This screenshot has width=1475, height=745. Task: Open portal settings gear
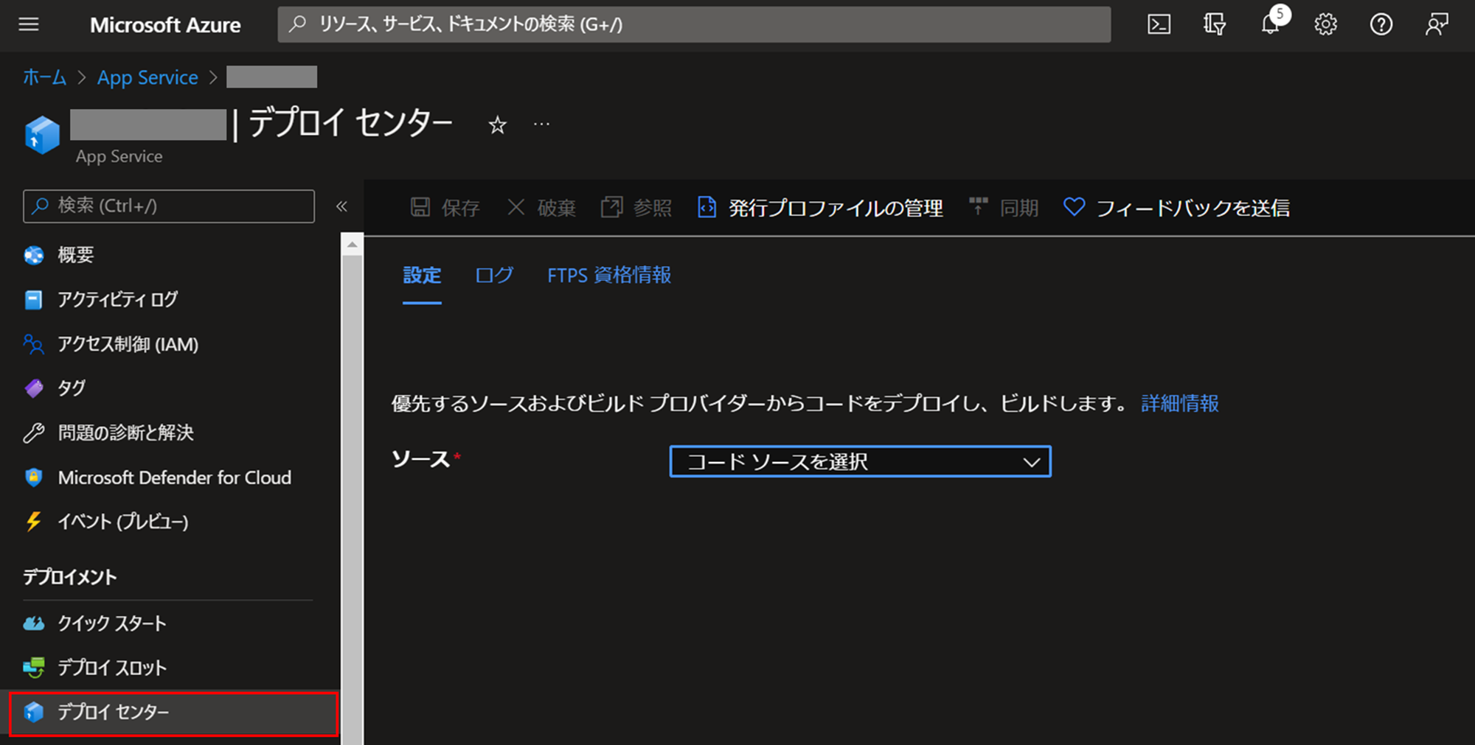(1325, 24)
